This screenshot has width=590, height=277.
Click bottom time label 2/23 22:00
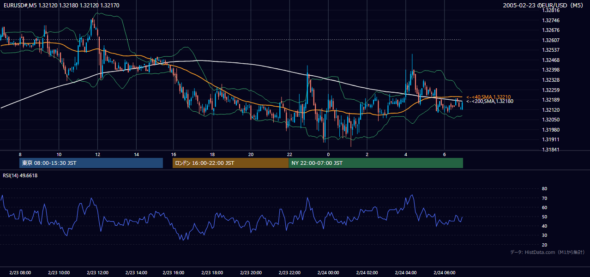tap(290, 273)
